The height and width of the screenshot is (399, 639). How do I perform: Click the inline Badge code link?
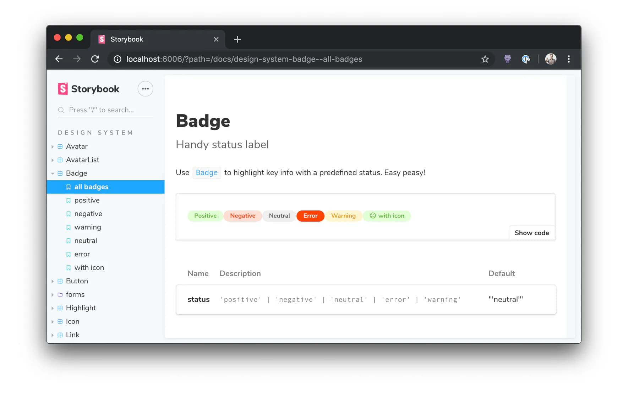pyautogui.click(x=207, y=172)
